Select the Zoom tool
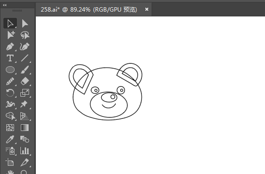The width and height of the screenshot is (265, 174). pyautogui.click(x=24, y=172)
